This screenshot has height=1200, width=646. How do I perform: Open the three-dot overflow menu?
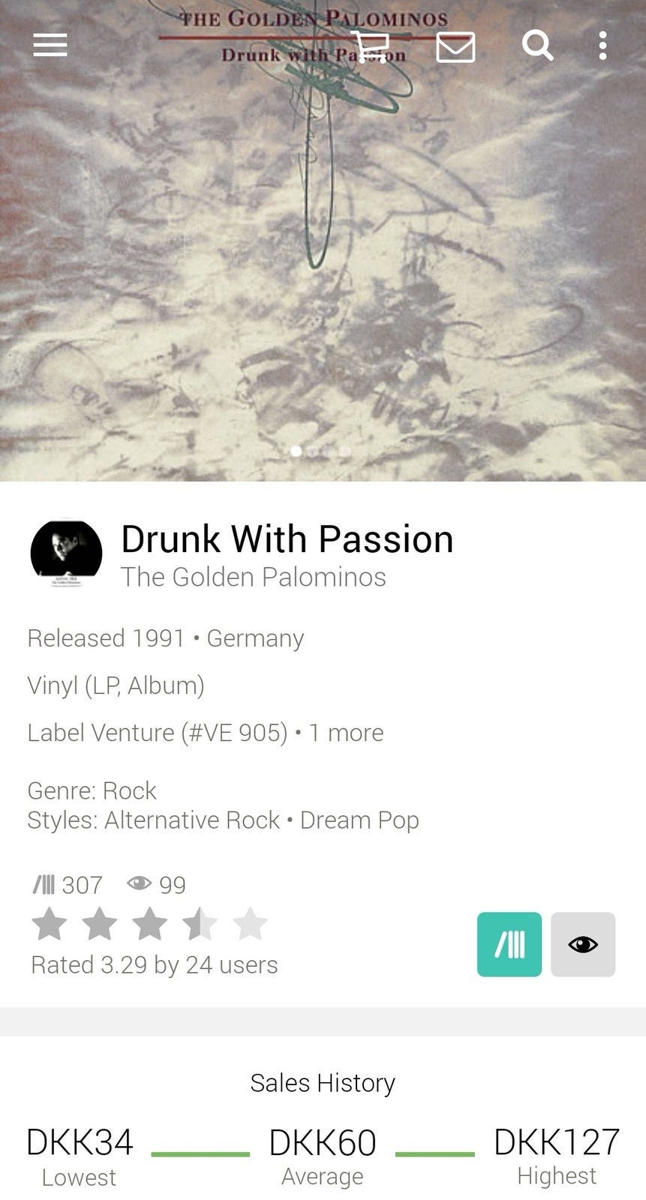coord(602,46)
